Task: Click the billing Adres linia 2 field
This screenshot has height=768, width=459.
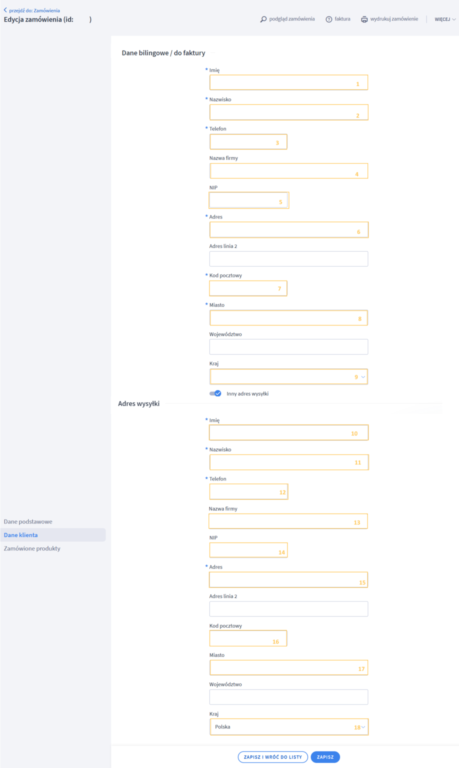Action: coord(288,259)
